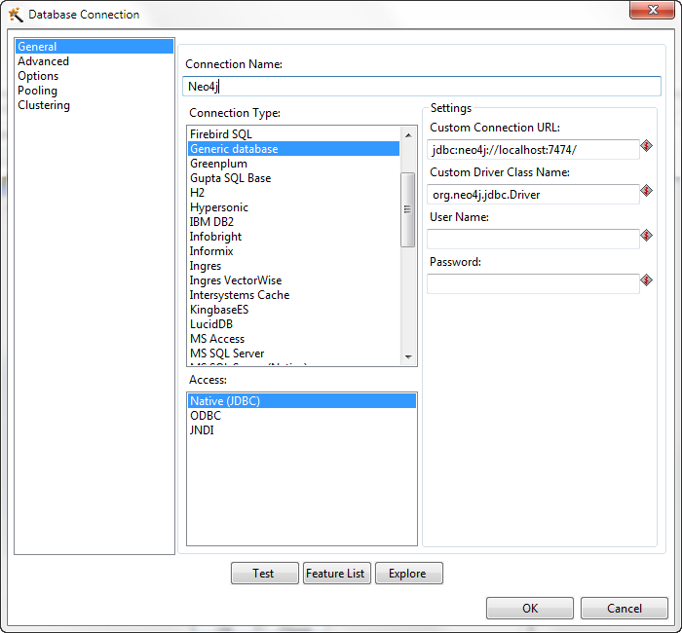Click the Connection Name field

pyautogui.click(x=422, y=87)
